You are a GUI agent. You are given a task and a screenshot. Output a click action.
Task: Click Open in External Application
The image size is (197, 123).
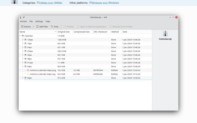click(92, 27)
